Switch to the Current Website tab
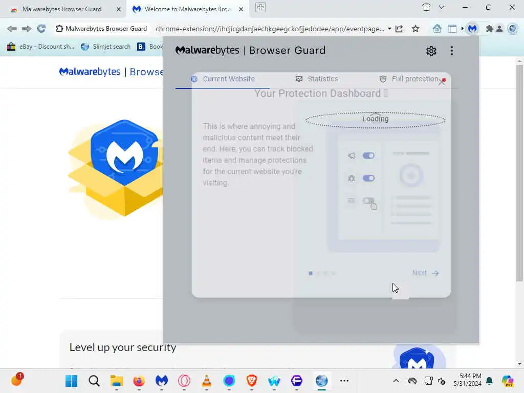The image size is (524, 393). click(223, 79)
